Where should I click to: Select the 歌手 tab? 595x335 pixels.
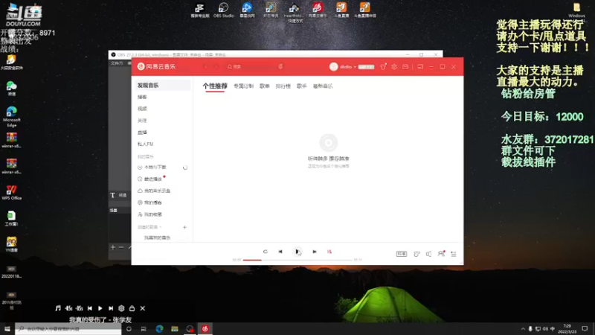302,86
